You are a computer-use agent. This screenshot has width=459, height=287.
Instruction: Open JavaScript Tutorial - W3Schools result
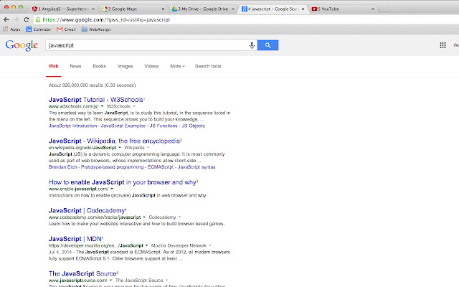click(95, 100)
